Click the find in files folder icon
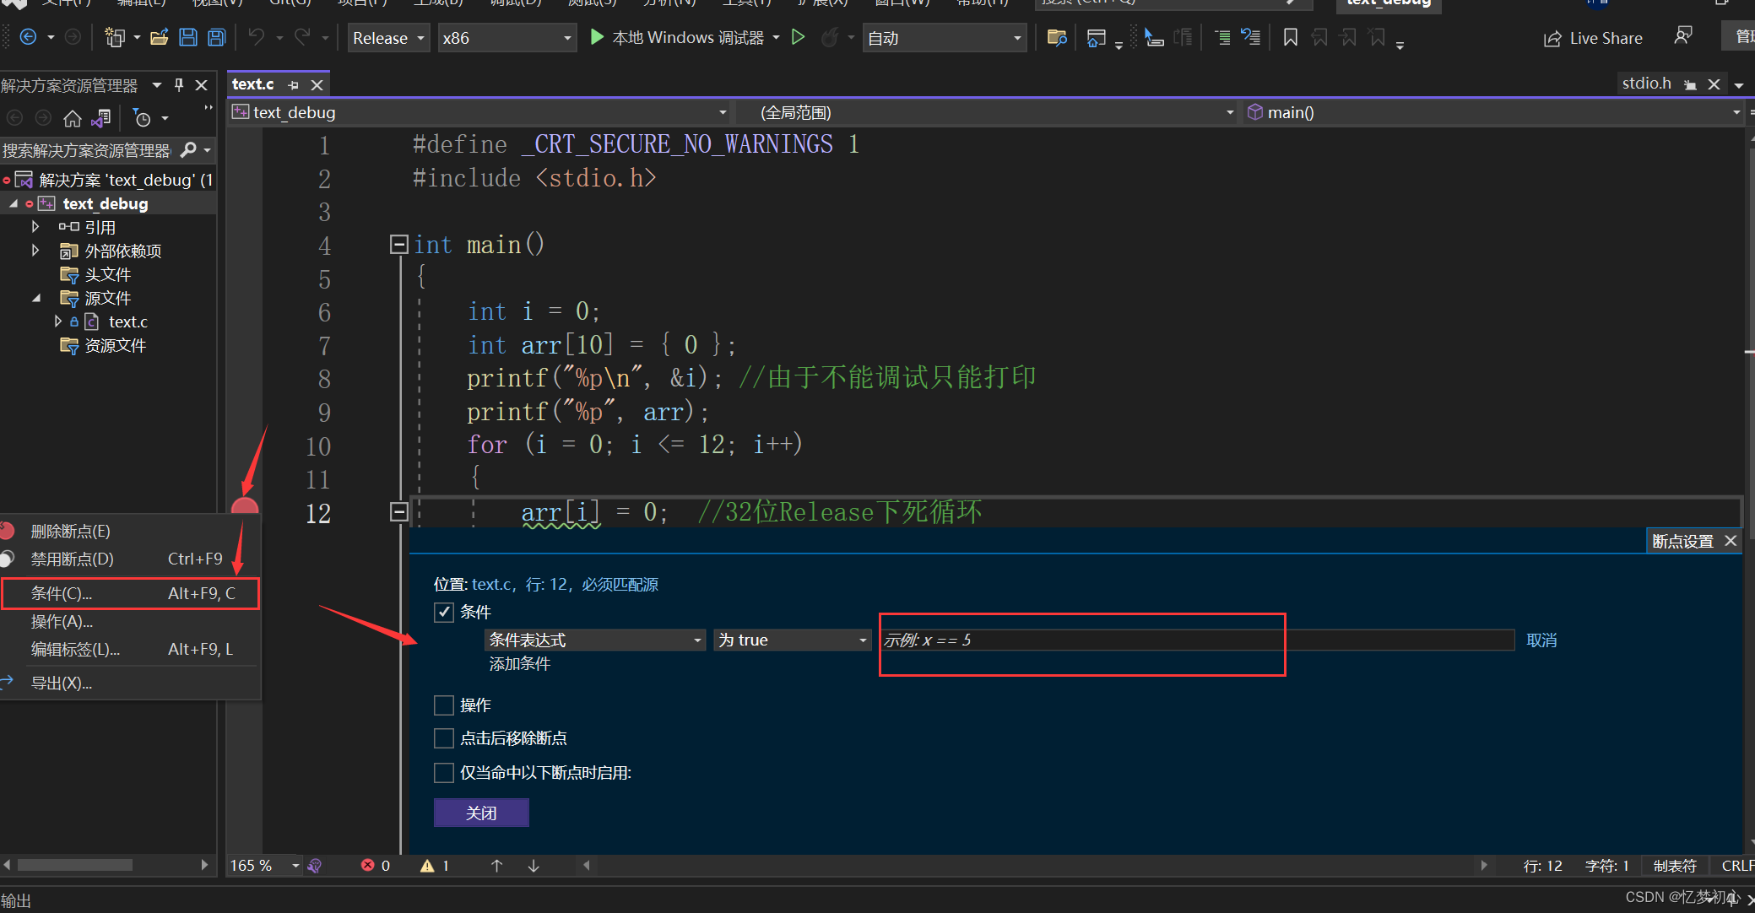The height and width of the screenshot is (913, 1755). tap(1057, 37)
